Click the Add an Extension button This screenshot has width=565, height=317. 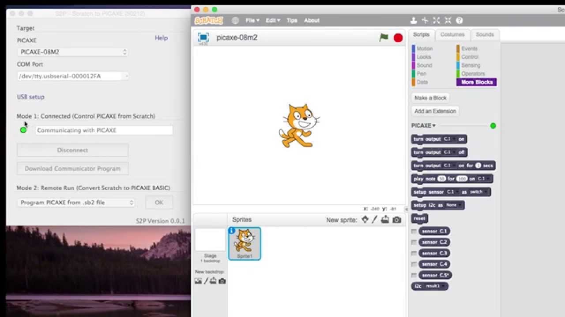pyautogui.click(x=435, y=111)
